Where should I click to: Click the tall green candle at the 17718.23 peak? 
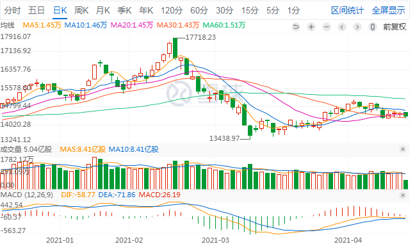[175, 48]
